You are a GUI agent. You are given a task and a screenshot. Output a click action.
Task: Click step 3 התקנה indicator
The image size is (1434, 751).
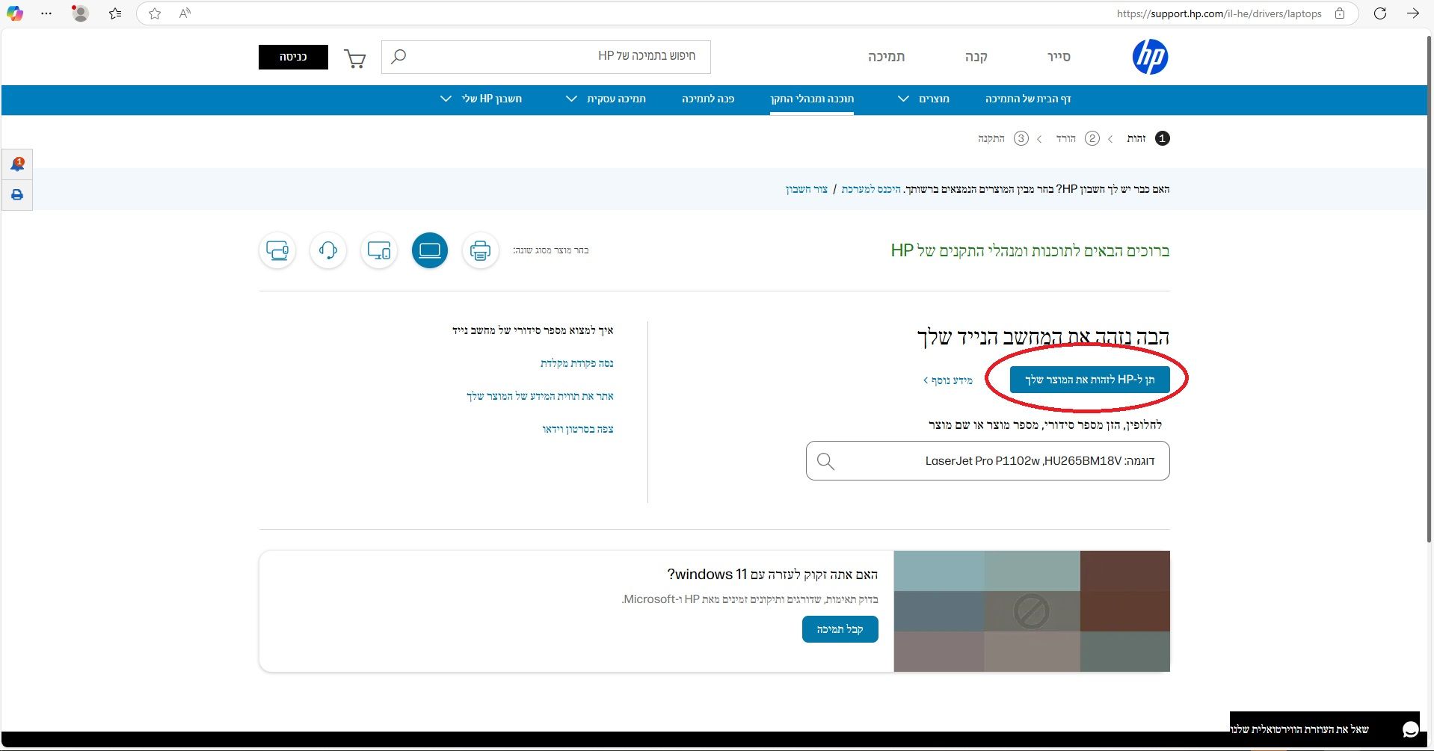1003,138
